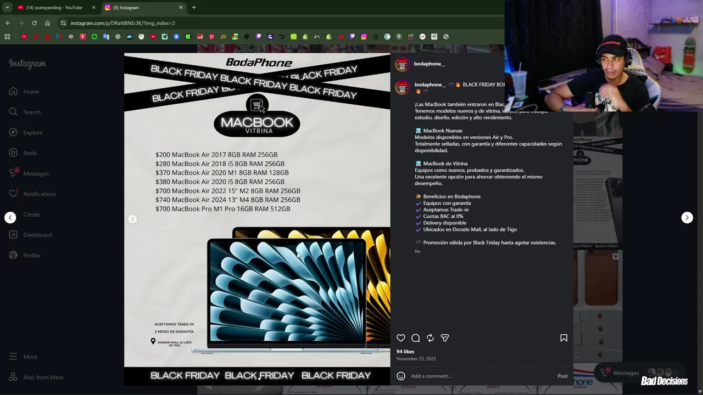Viewport: 703px width, 395px height.
Task: Close the Instagram browser tab
Action: tap(181, 8)
